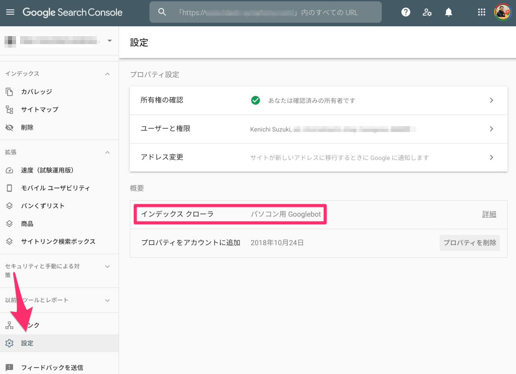This screenshot has height=374, width=516.
Task: Expand 以前のツールとレポート section
Action: point(107,300)
